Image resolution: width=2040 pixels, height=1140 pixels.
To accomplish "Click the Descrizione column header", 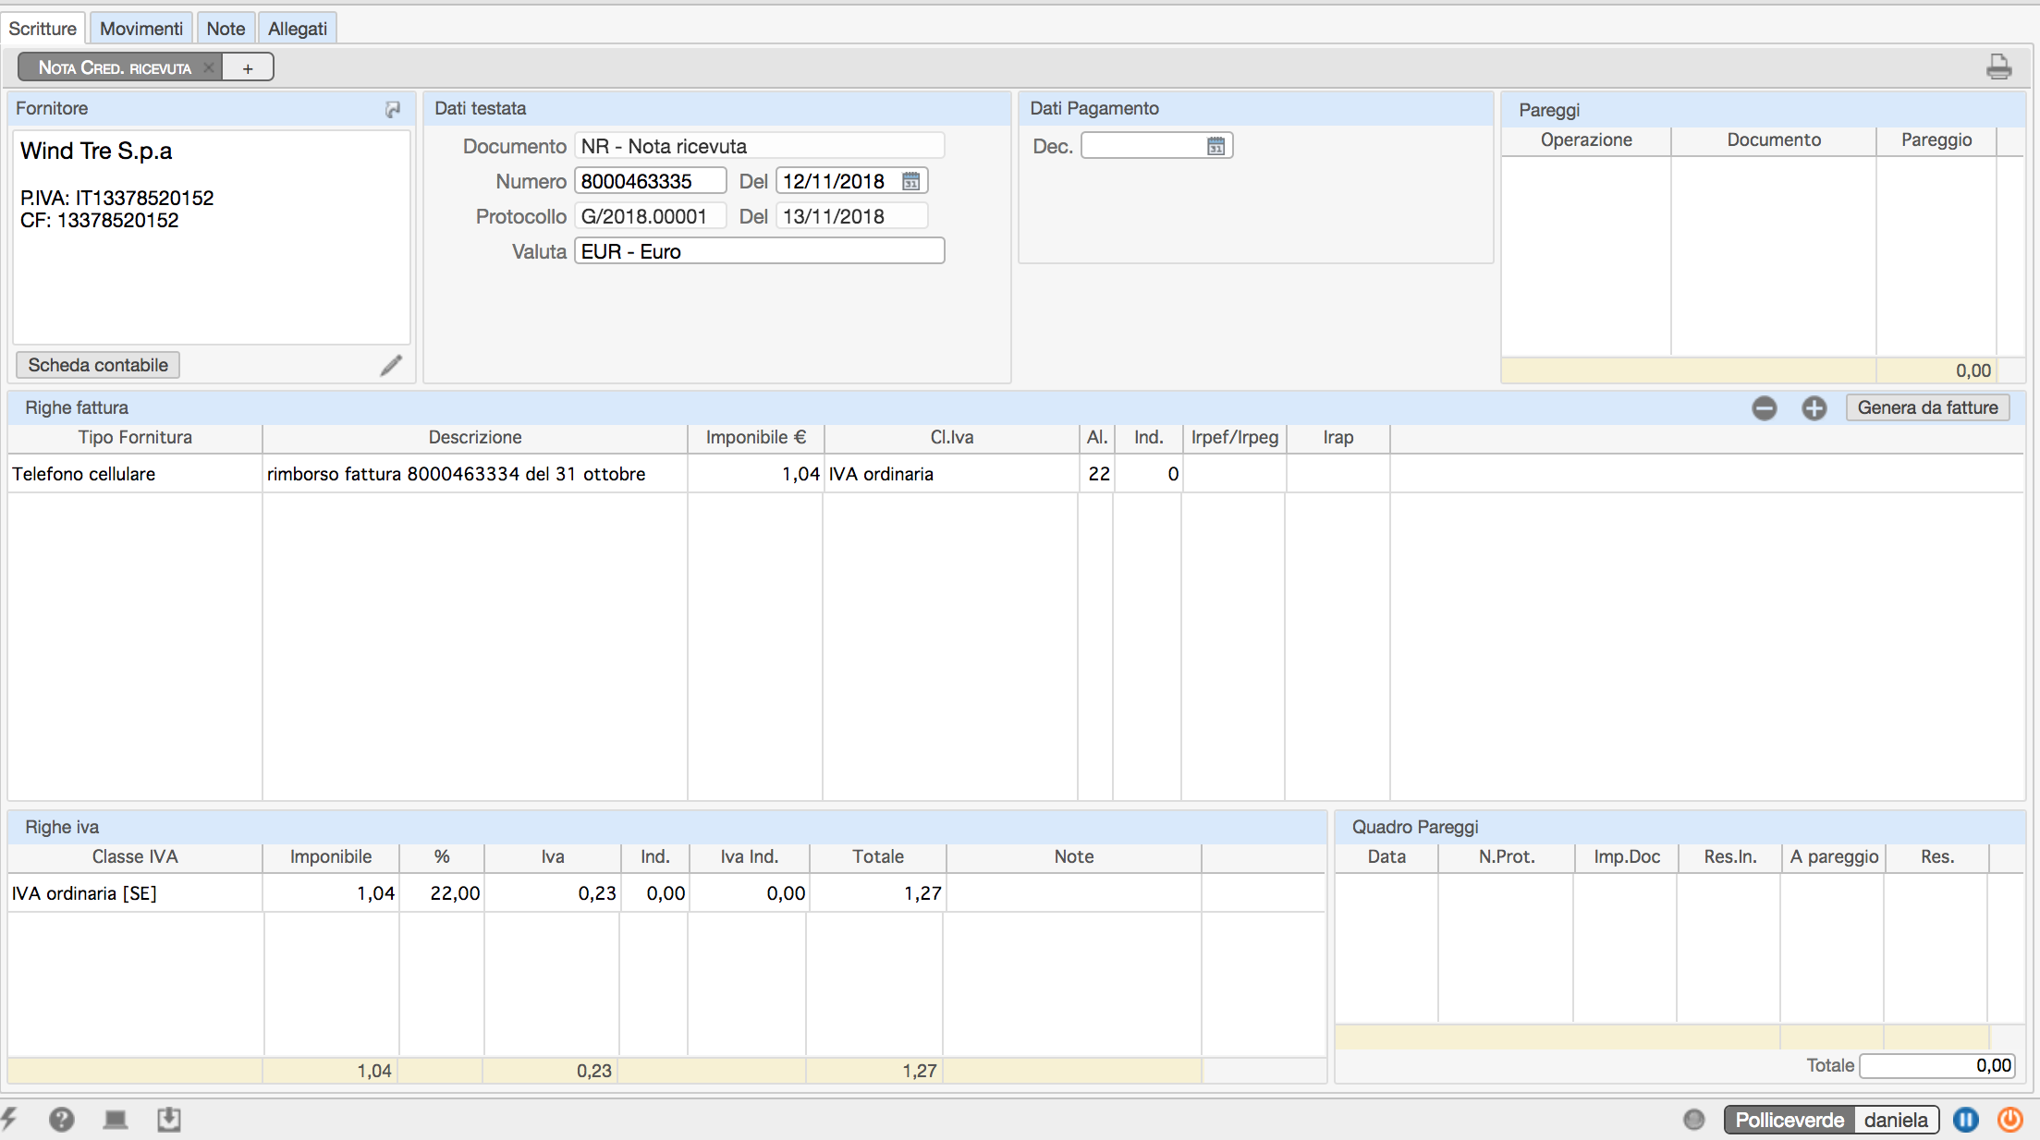I will pyautogui.click(x=475, y=437).
